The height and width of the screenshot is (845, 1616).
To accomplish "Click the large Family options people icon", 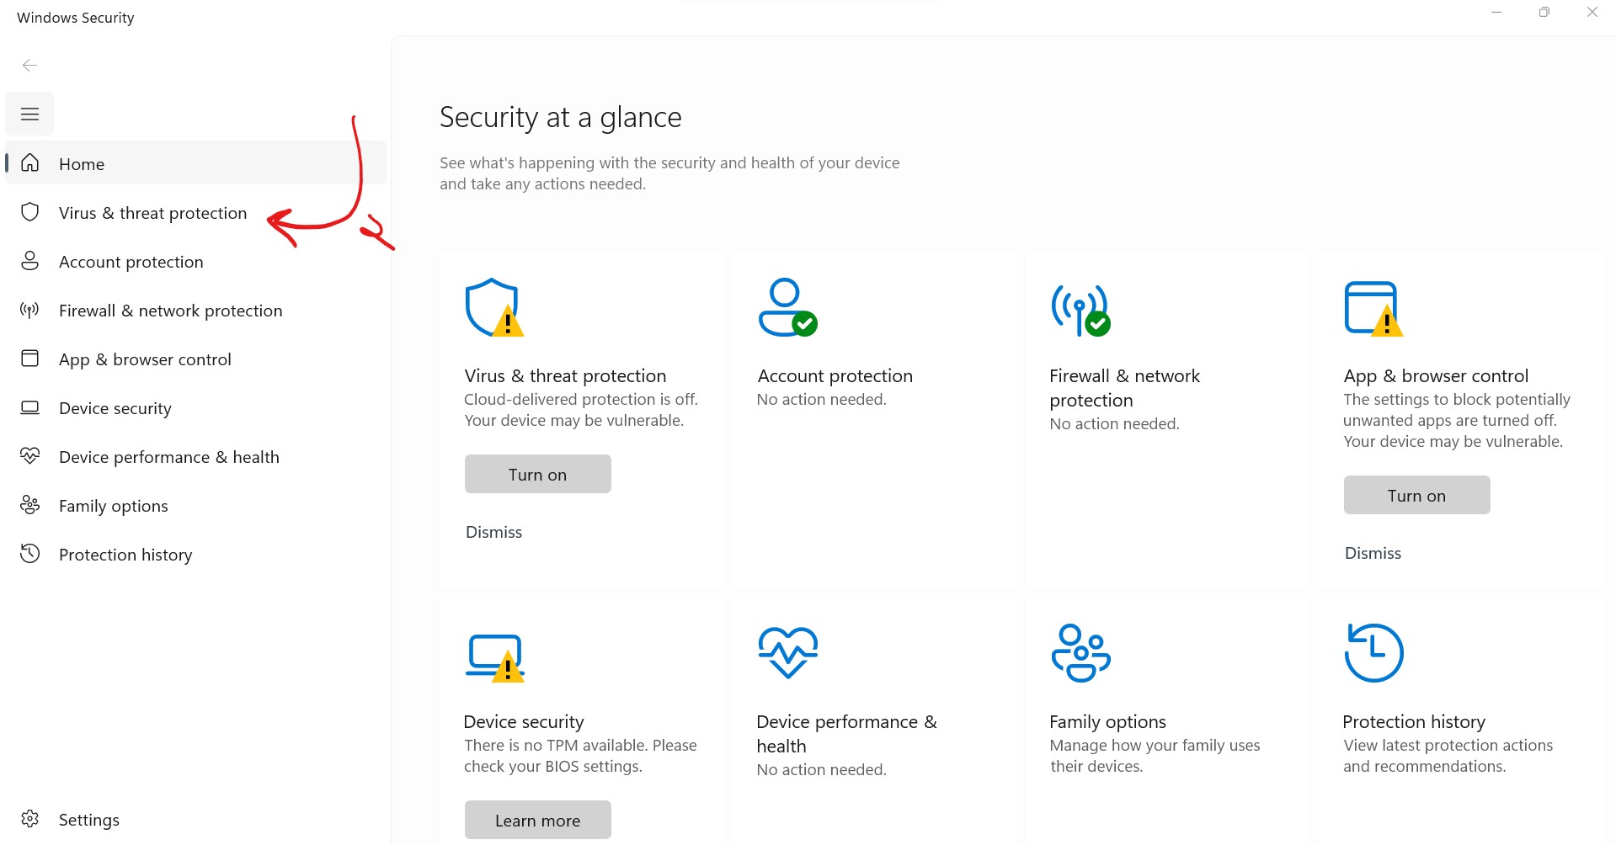I will (x=1080, y=652).
